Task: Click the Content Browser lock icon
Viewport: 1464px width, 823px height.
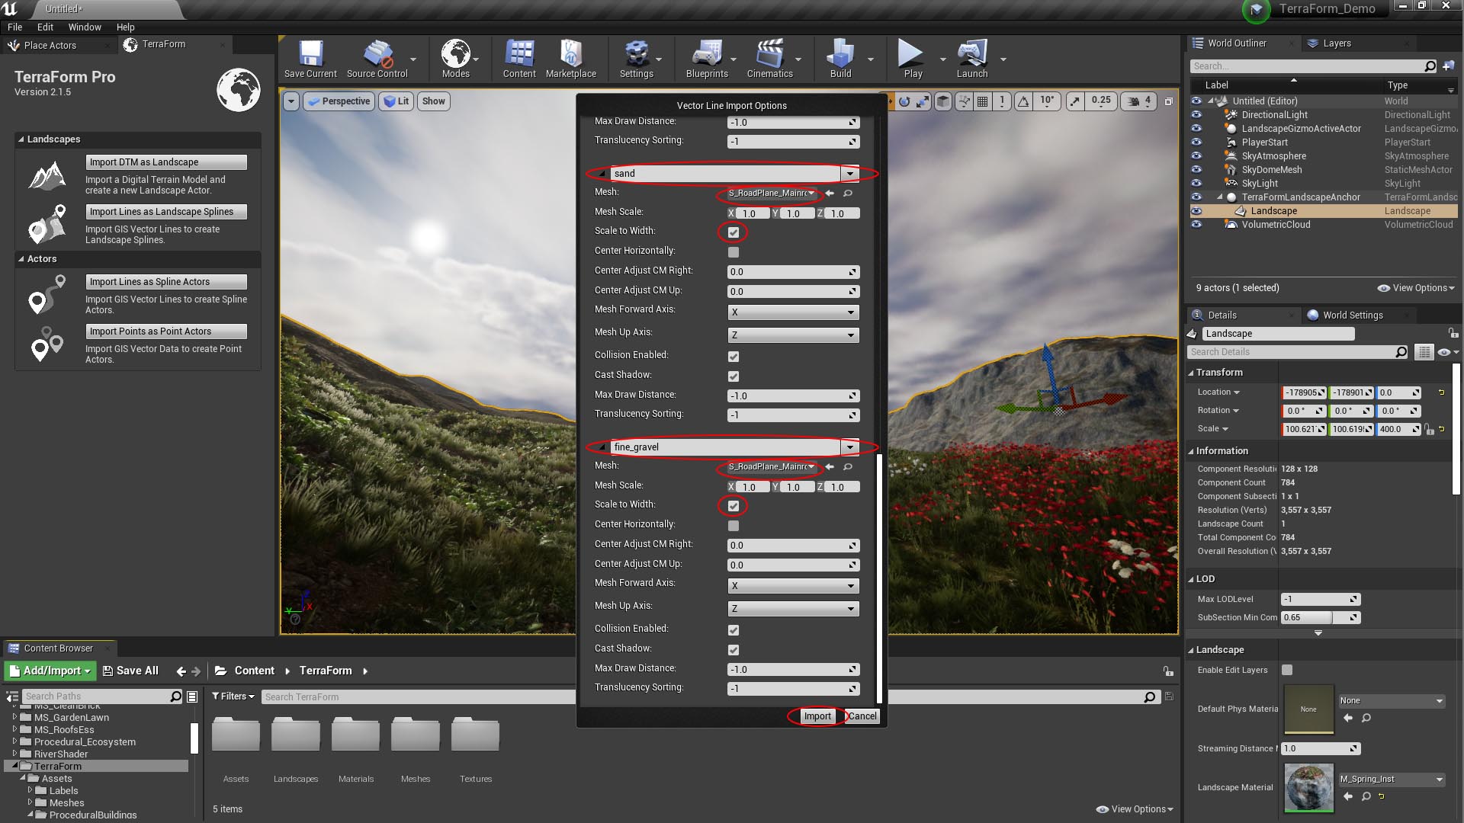Action: 1168,671
